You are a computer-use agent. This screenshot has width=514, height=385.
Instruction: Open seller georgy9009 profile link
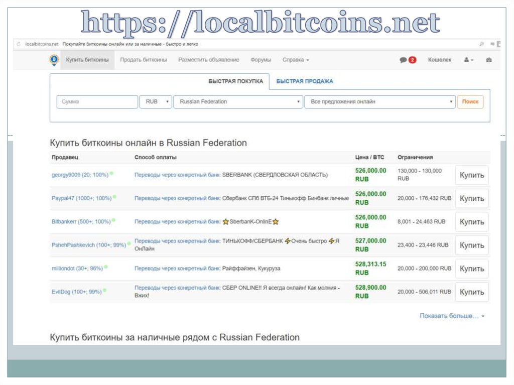coord(80,175)
